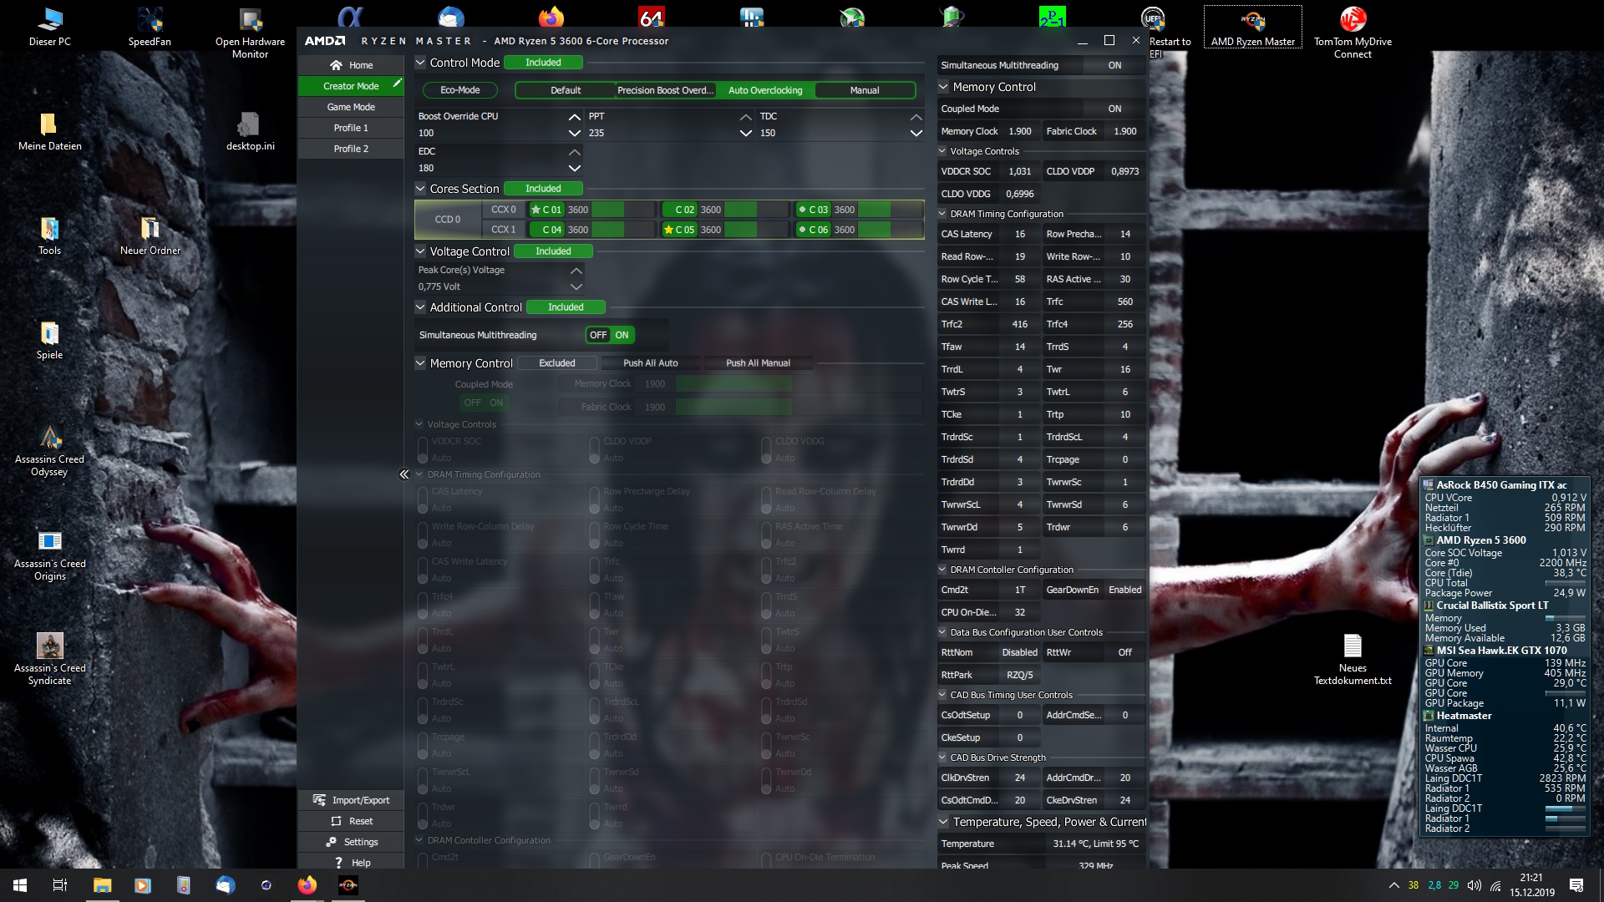Click the Home icon in sidebar

[x=336, y=65]
